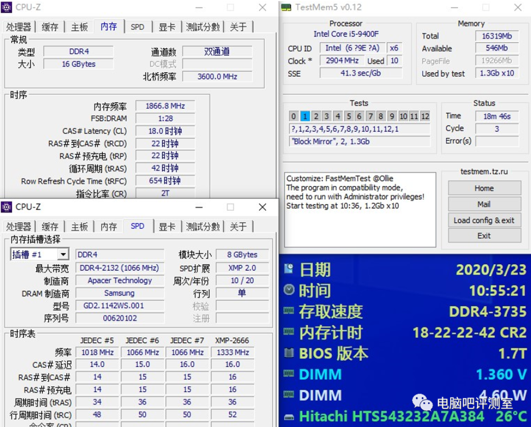Viewport: 531px width, 427px height.
Task: Click the 3600.0 MHz northbridge frequency field
Action: (217, 77)
